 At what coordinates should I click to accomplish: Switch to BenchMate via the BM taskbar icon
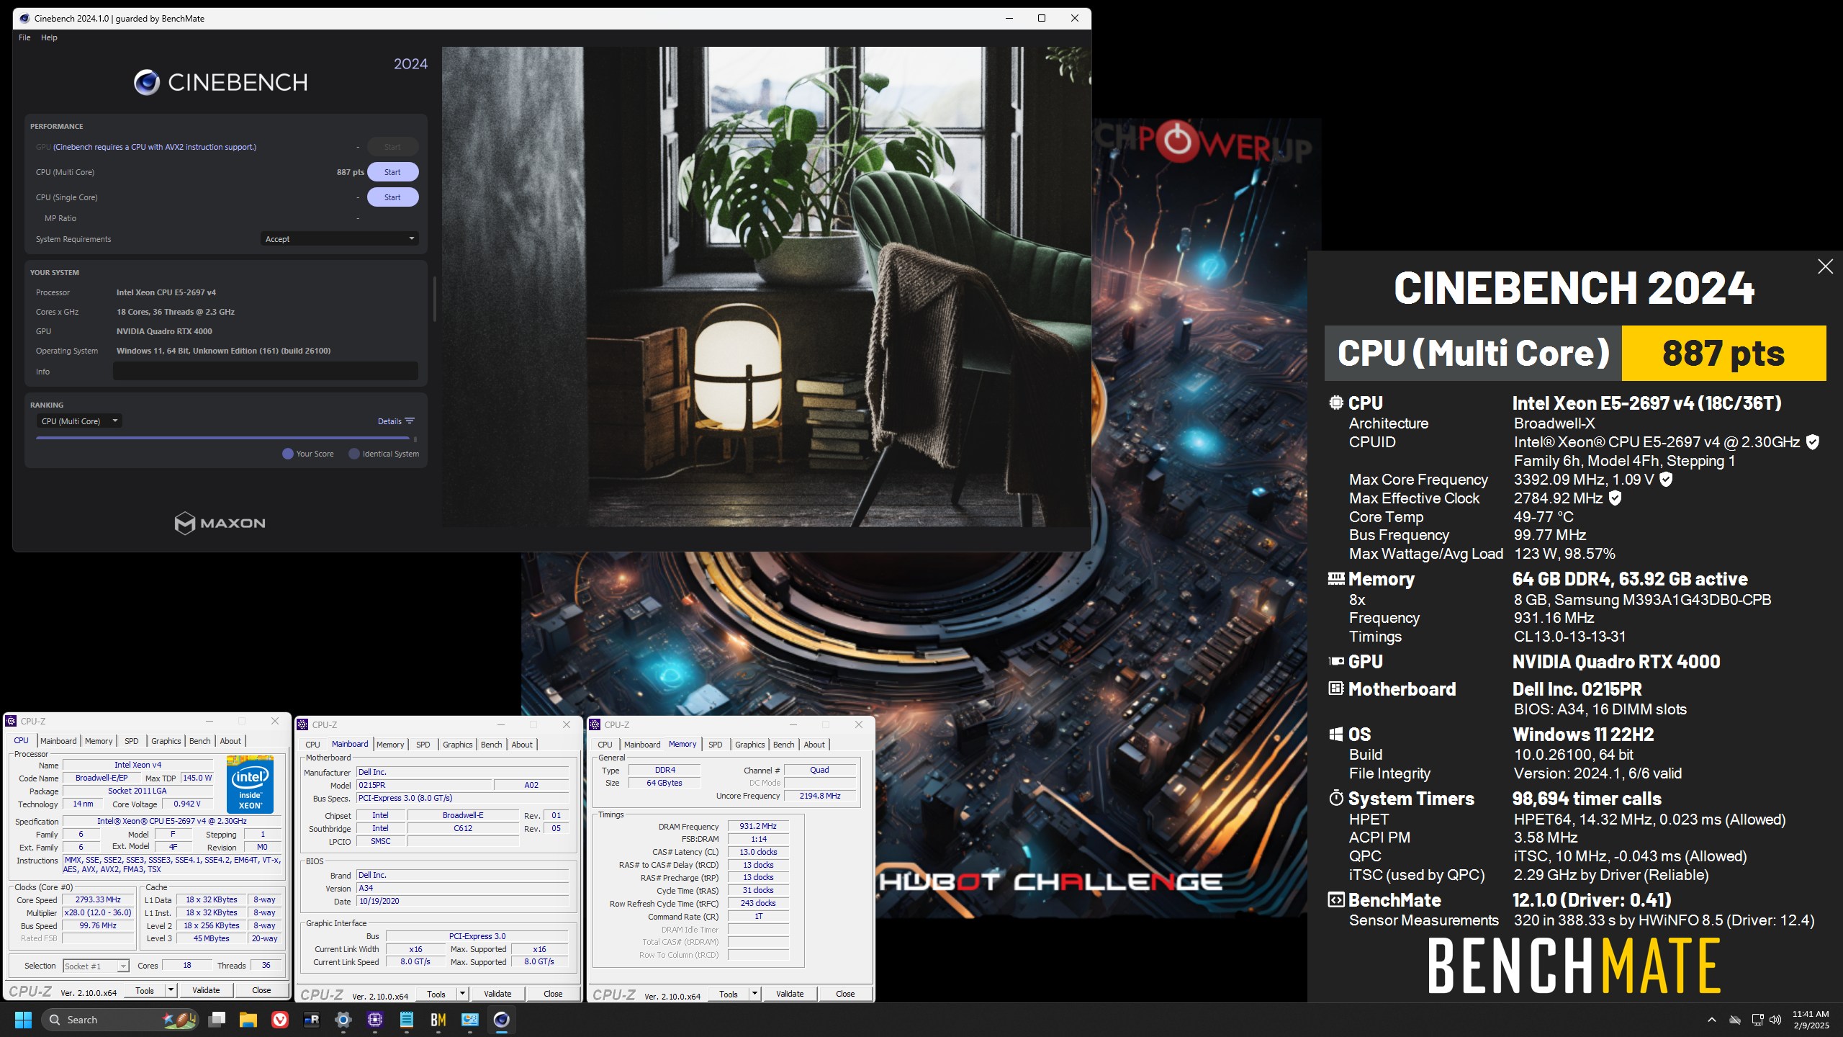pos(438,1020)
